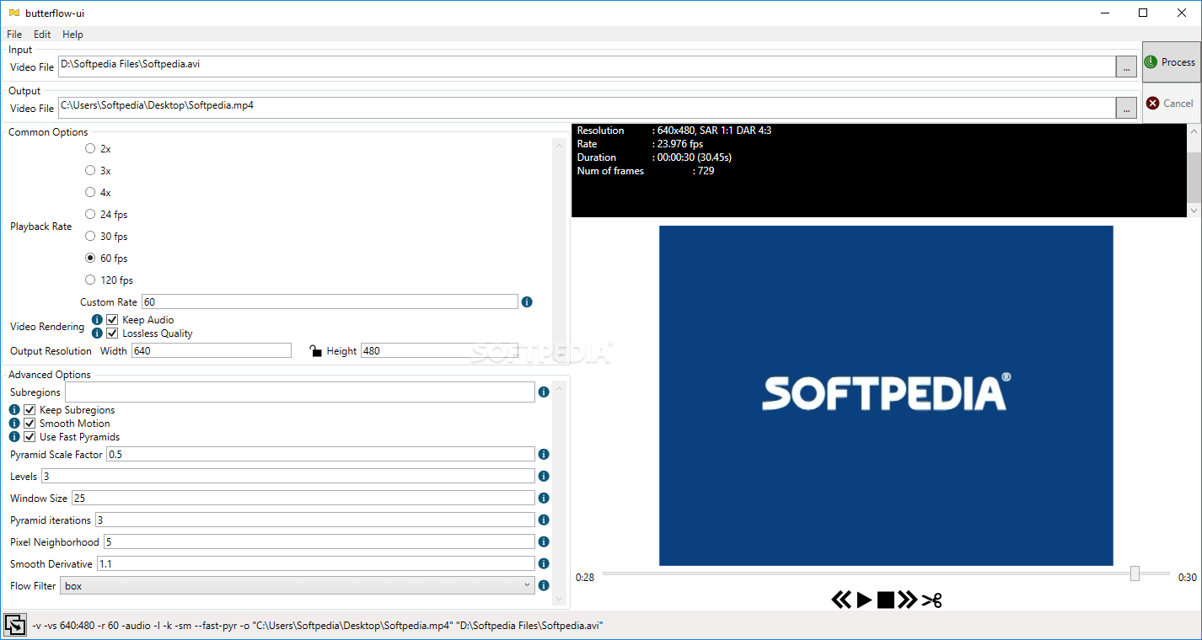Viewport: 1202px width, 640px height.
Task: Click the Pixel Neighborhood field
Action: pyautogui.click(x=319, y=542)
